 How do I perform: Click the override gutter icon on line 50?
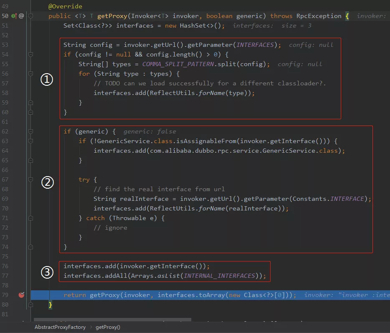[x=14, y=16]
